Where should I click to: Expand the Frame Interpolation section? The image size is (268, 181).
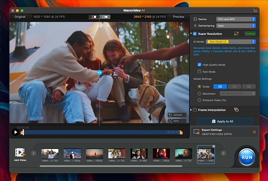[x=191, y=110]
